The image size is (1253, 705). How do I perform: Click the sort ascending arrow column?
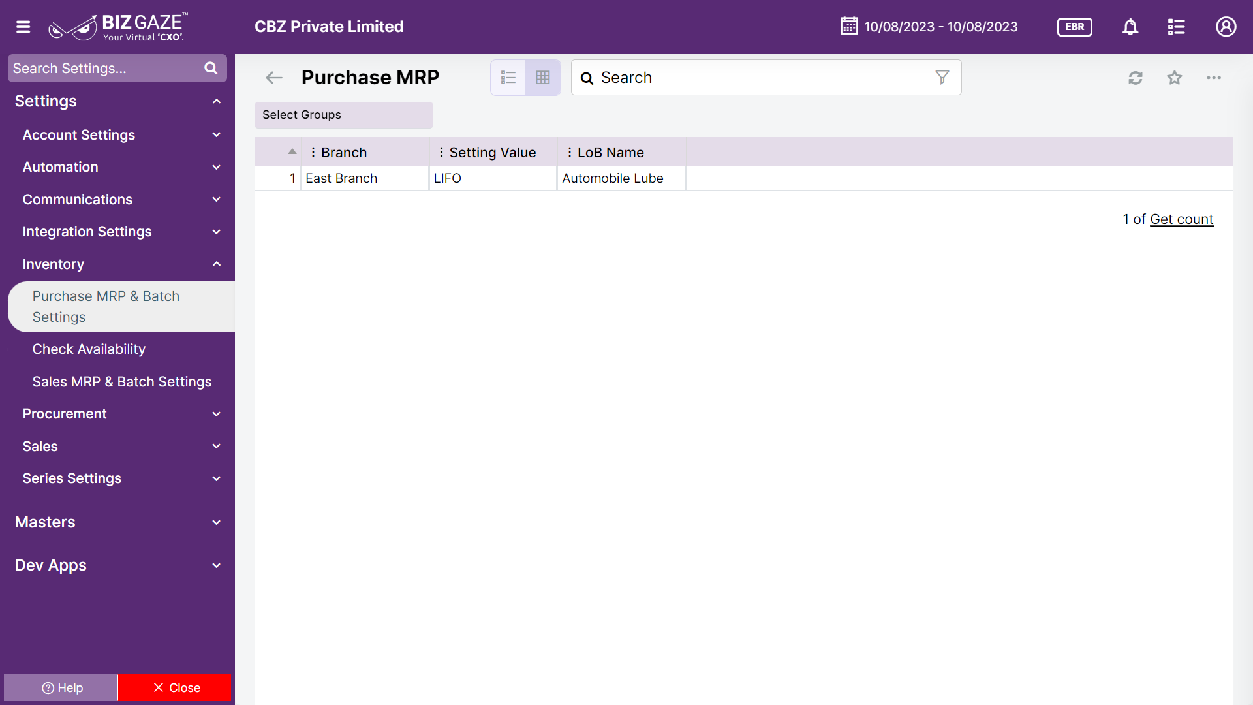coord(292,151)
